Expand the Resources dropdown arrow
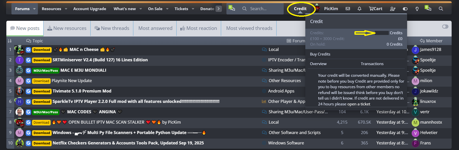The width and height of the screenshot is (459, 150). 66,9
